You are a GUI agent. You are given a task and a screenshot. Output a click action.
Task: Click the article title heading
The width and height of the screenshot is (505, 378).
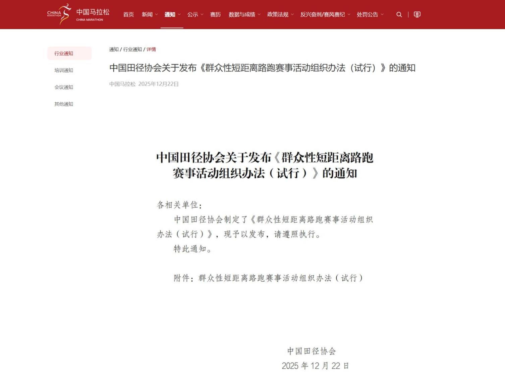tap(263, 69)
